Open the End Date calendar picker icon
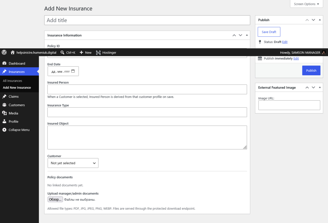 (73, 71)
